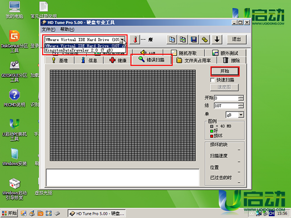Click into the end position field showing 107
This screenshot has width=291, height=218.
pos(226,106)
